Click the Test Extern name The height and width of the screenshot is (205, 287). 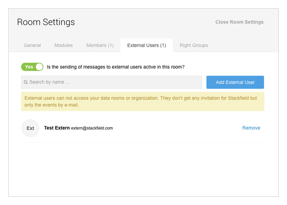[57, 128]
